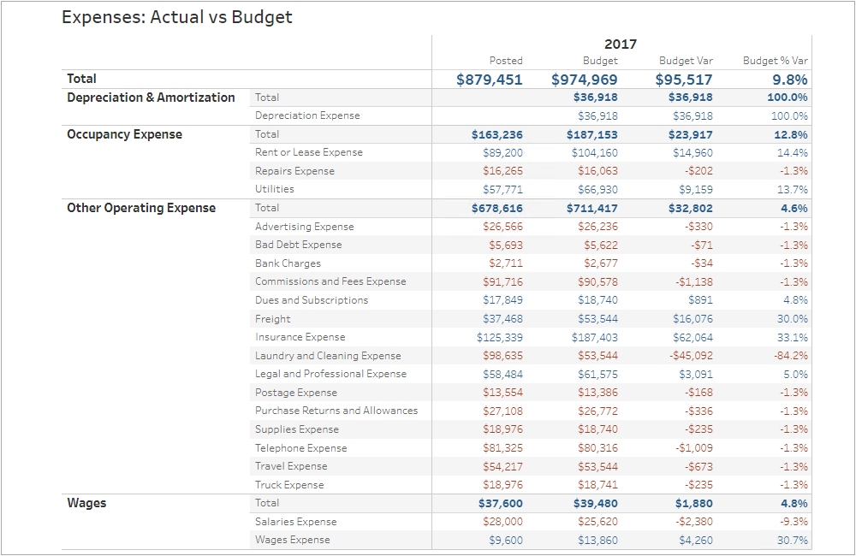Select the Telephone Expense row label
856x556 pixels.
[300, 448]
